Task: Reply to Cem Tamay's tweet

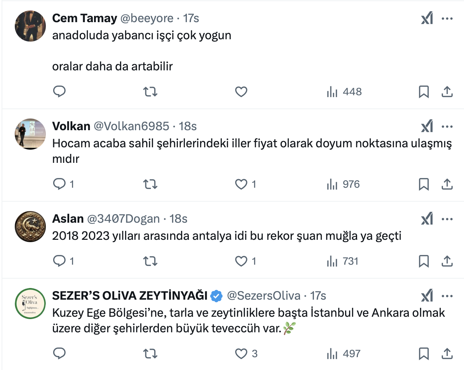Action: 59,92
